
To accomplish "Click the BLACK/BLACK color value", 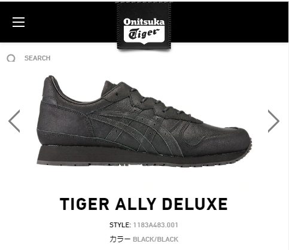I will pos(156,239).
